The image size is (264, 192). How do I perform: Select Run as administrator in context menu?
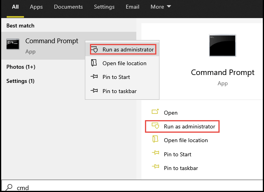[x=128, y=50]
